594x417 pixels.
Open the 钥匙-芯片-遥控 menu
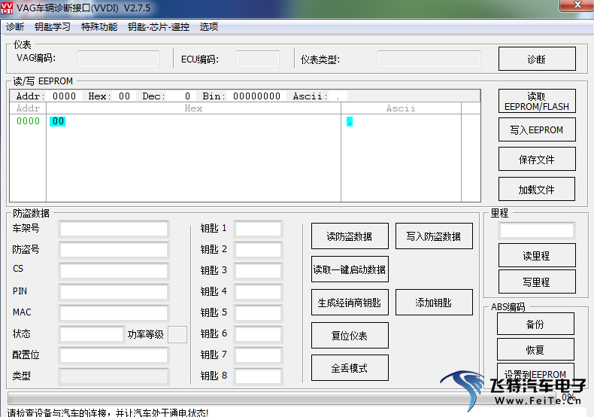[x=159, y=27]
